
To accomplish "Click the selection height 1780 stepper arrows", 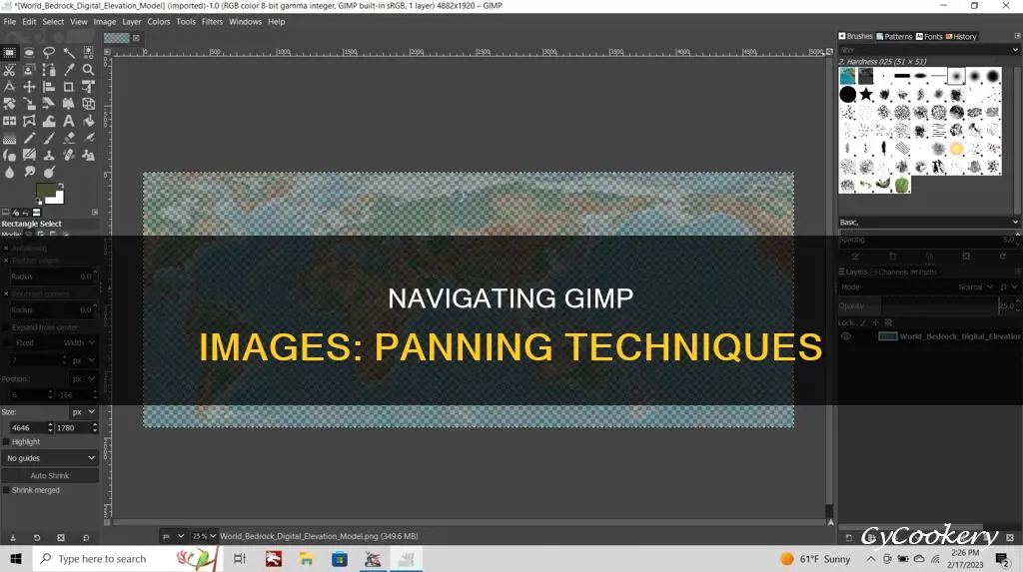I will pos(95,428).
